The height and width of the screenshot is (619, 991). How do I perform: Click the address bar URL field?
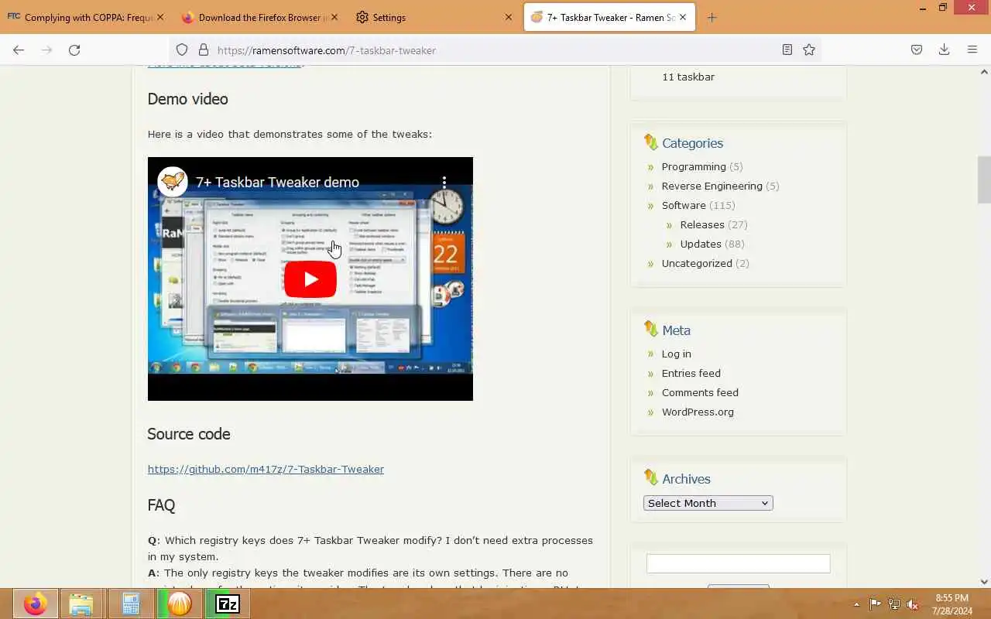(x=495, y=50)
